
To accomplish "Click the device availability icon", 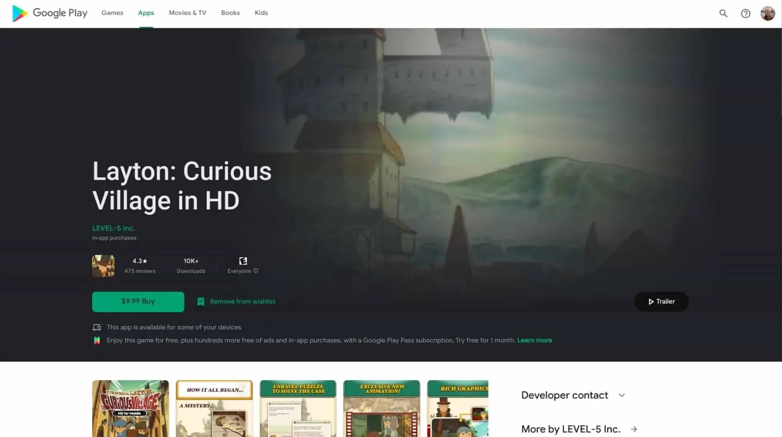I will pos(97,328).
